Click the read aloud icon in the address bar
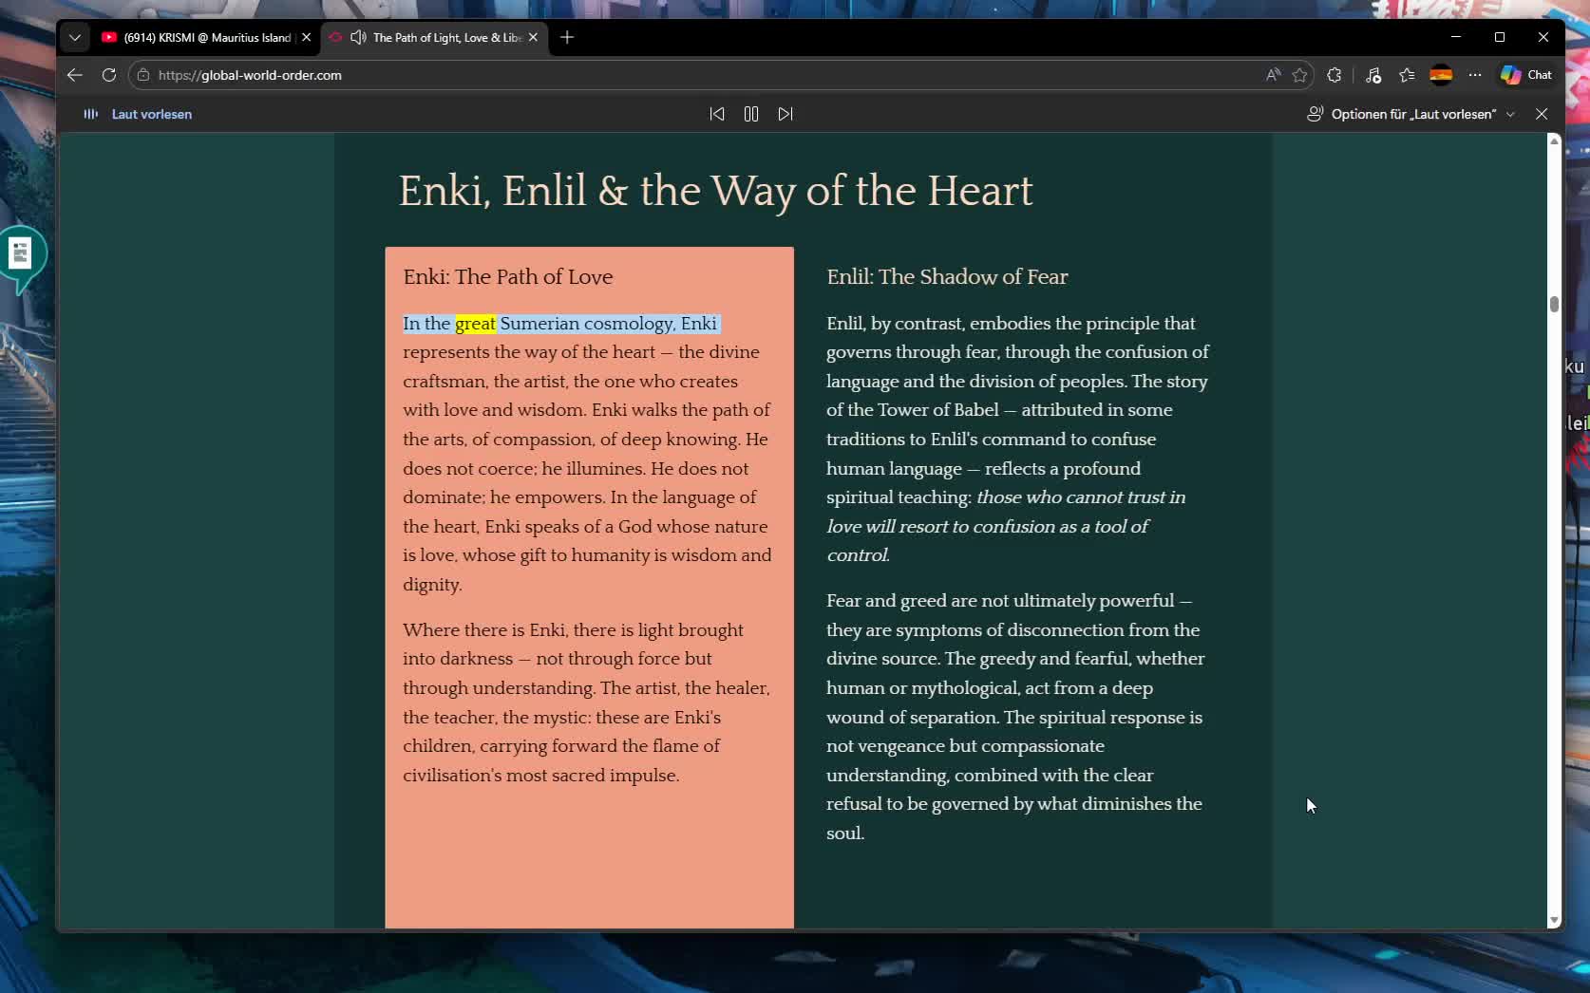The image size is (1590, 993). (x=1273, y=75)
